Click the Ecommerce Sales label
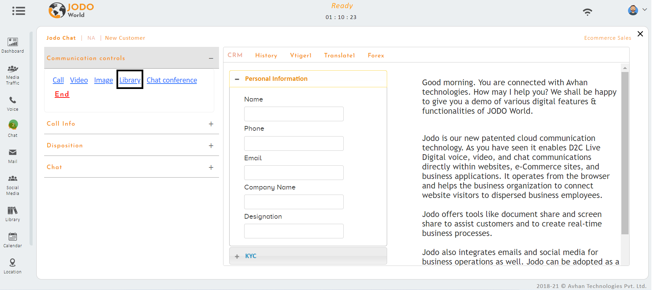The width and height of the screenshot is (652, 290). tap(608, 38)
